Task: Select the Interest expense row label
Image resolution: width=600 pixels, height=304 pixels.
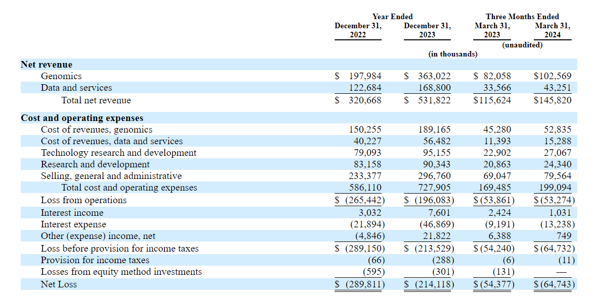Action: tap(74, 224)
